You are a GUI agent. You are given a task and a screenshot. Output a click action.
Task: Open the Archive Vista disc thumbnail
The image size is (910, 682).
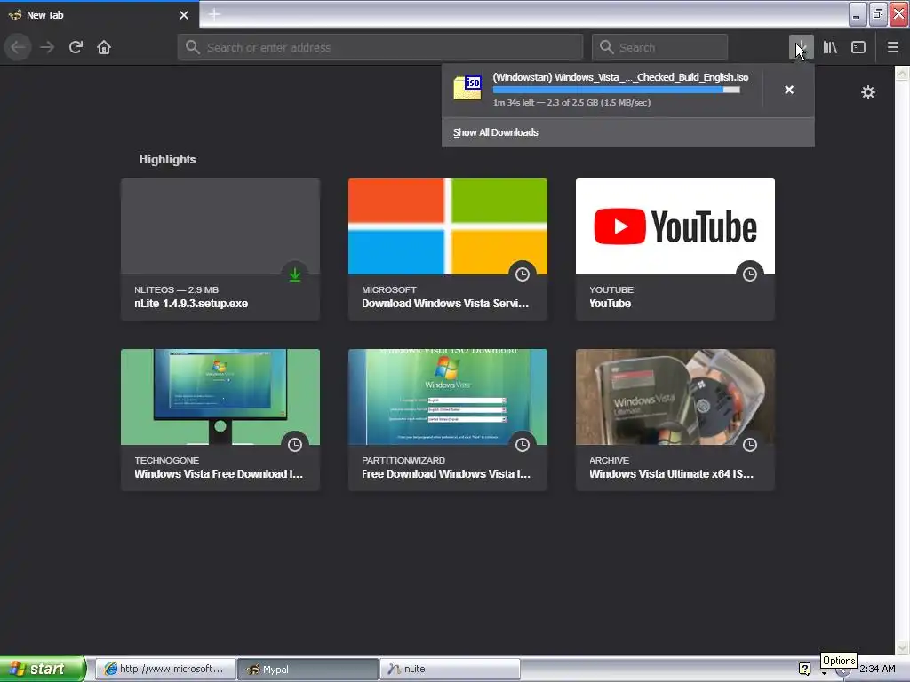(x=675, y=397)
